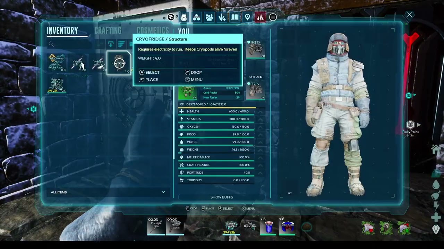Choose DROP in the Cryofridge tooltip

coord(193,72)
